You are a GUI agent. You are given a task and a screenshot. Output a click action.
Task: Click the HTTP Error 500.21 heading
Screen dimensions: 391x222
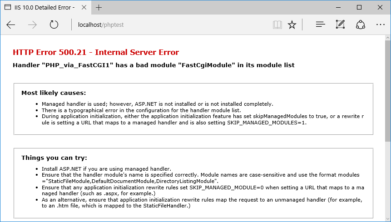[x=96, y=52]
